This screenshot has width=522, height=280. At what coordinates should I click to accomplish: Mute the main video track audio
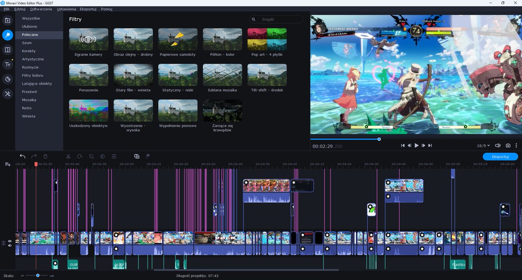[x=10, y=245]
